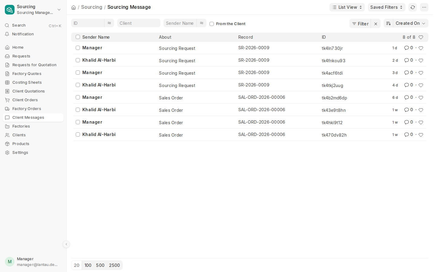Change the Sender Name filter match operator

(202, 23)
